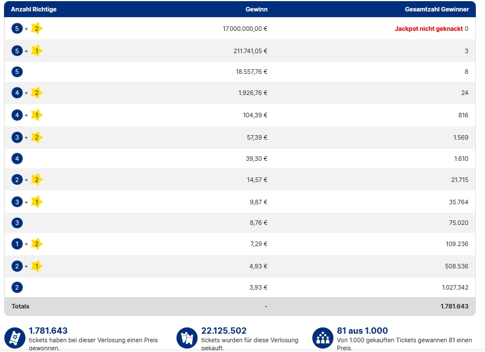The height and width of the screenshot is (352, 485).
Task: Click the winner count 21.715
Action: tap(460, 180)
